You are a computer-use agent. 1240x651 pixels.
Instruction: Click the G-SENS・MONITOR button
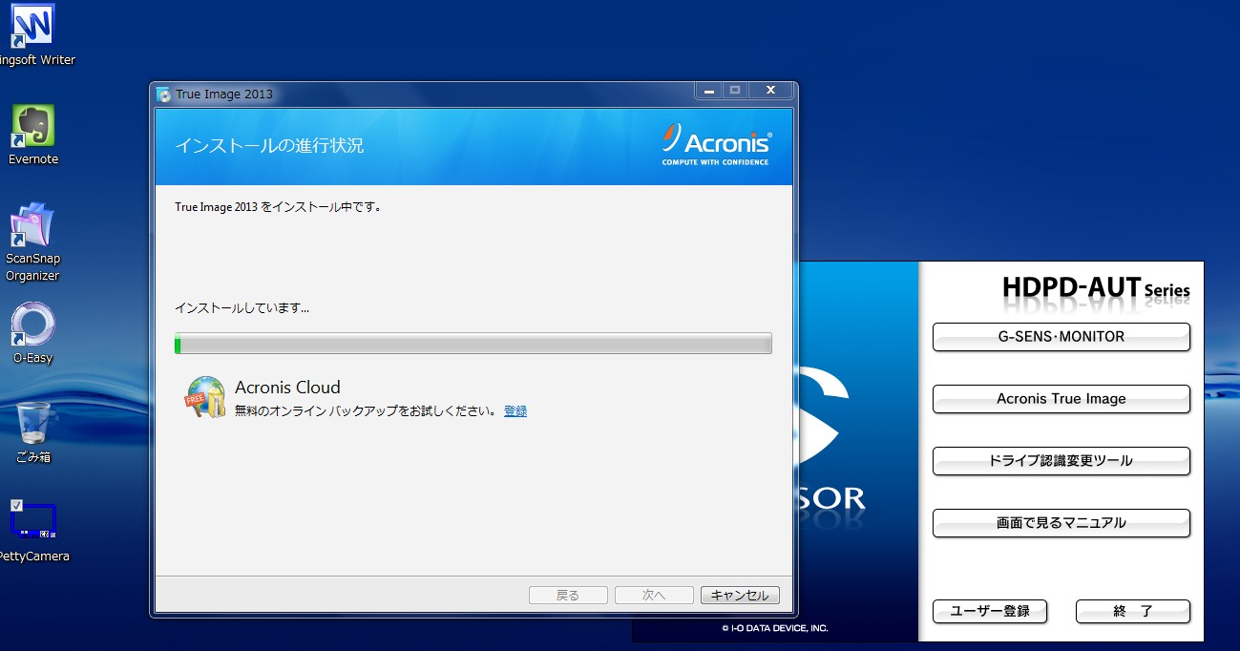pos(1061,337)
